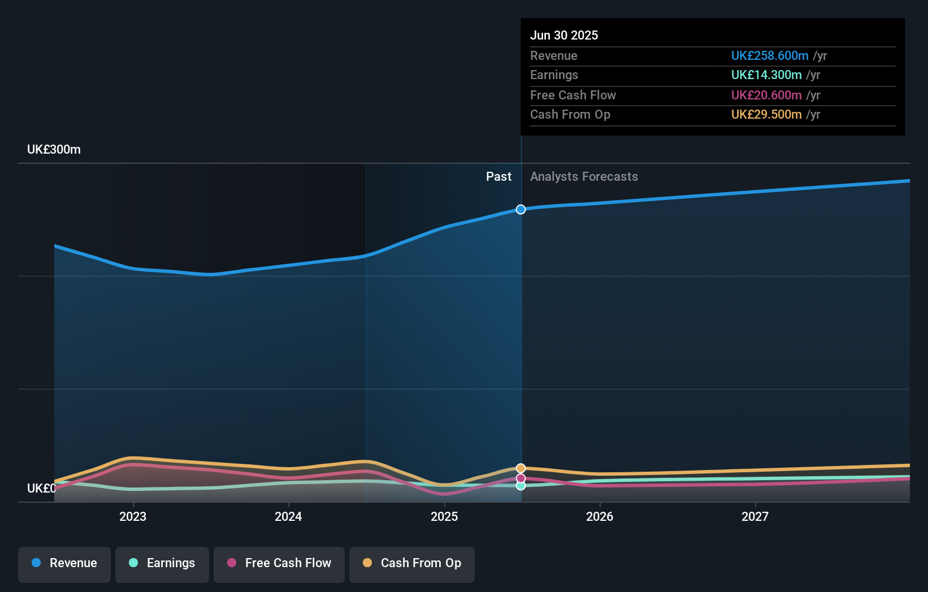Toggle the Cash From Op series visibility

point(412,563)
